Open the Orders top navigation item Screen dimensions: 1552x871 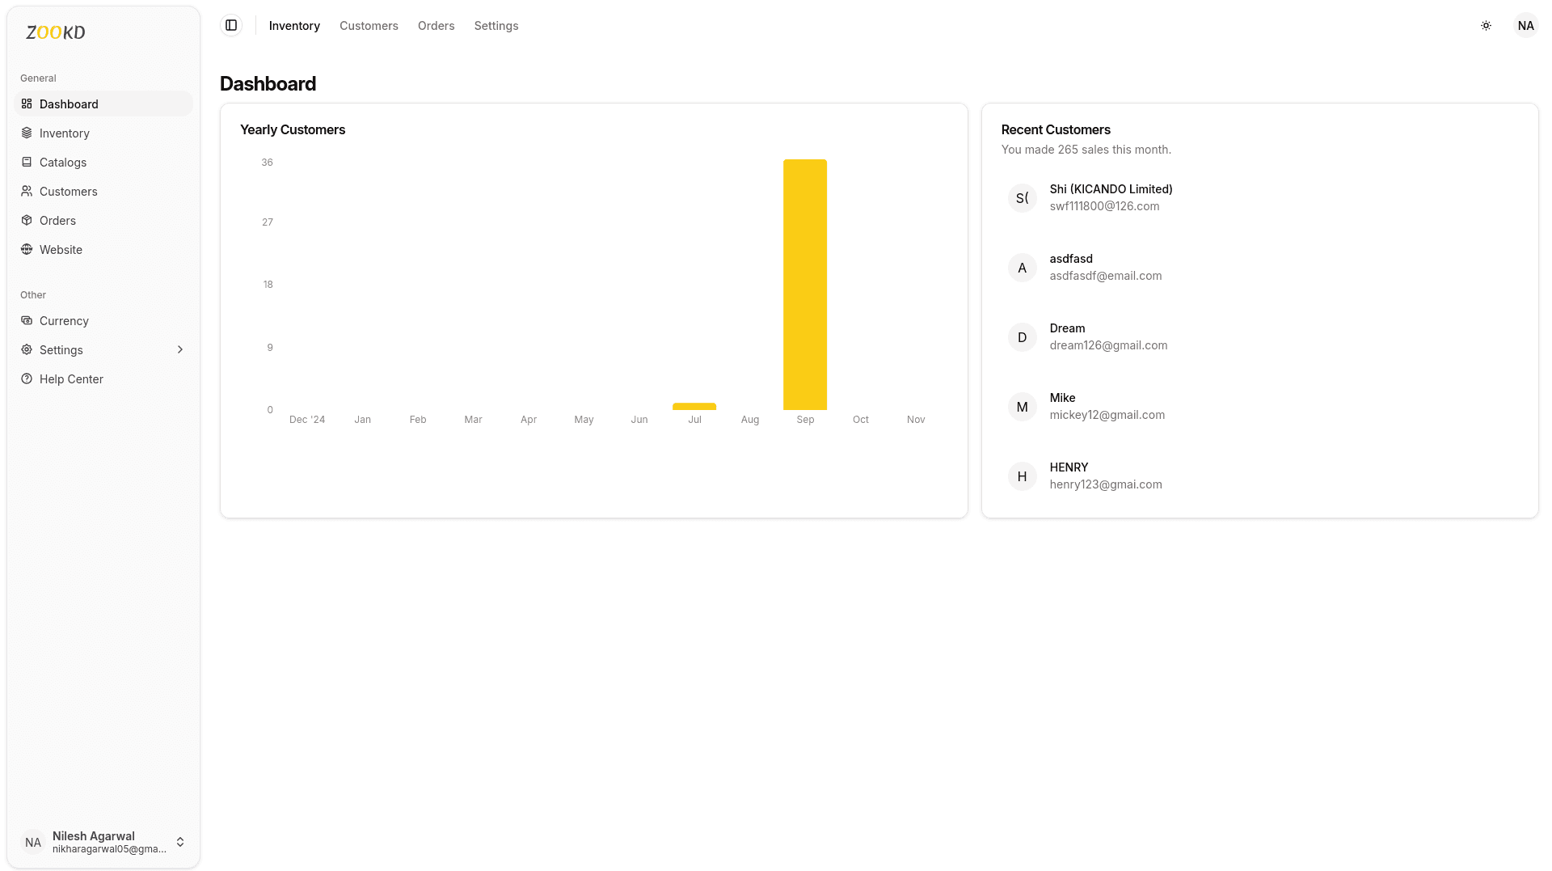point(436,25)
